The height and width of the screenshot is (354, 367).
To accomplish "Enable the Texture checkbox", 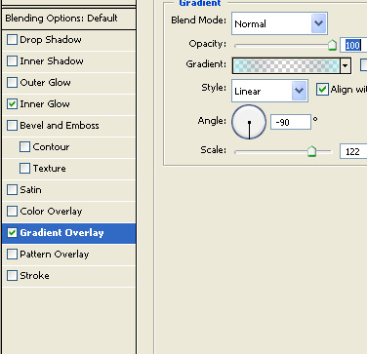I will click(x=24, y=169).
